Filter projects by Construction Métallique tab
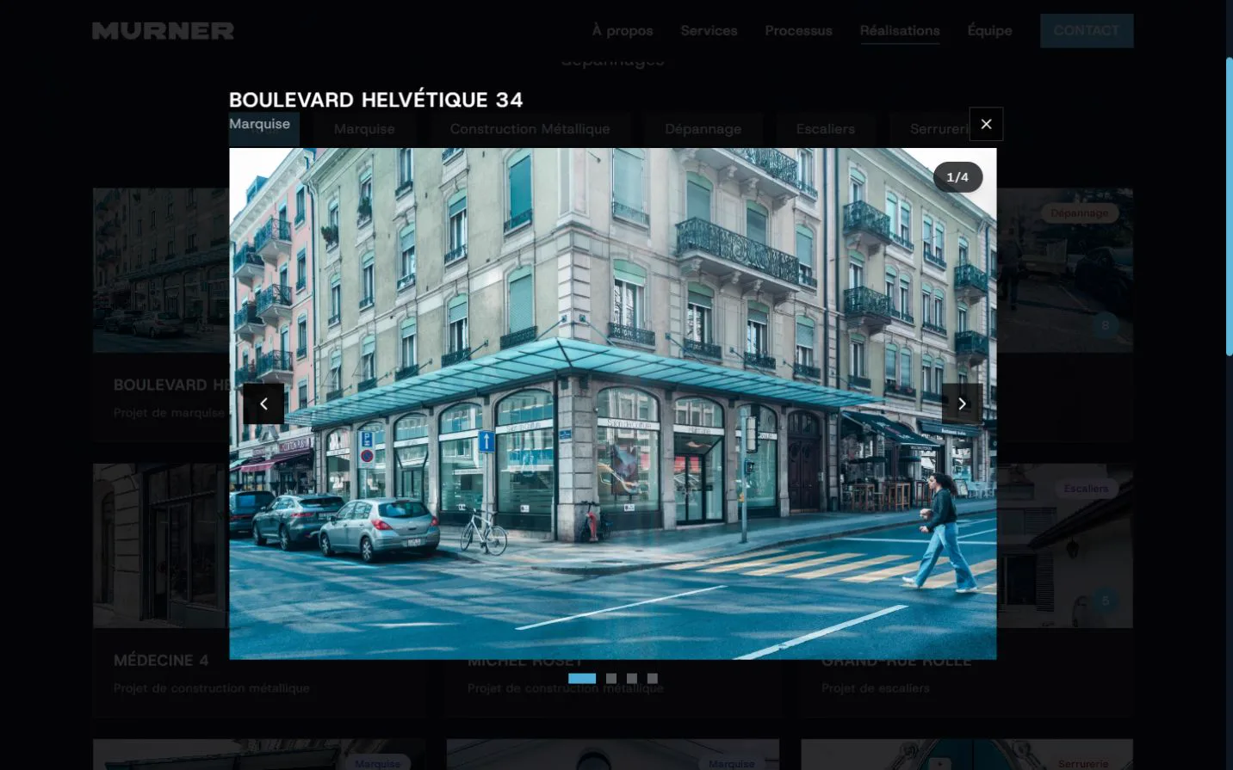The height and width of the screenshot is (770, 1233). pos(530,128)
